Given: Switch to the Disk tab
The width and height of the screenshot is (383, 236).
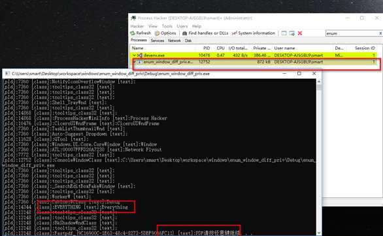Looking at the screenshot, I should coord(188,41).
